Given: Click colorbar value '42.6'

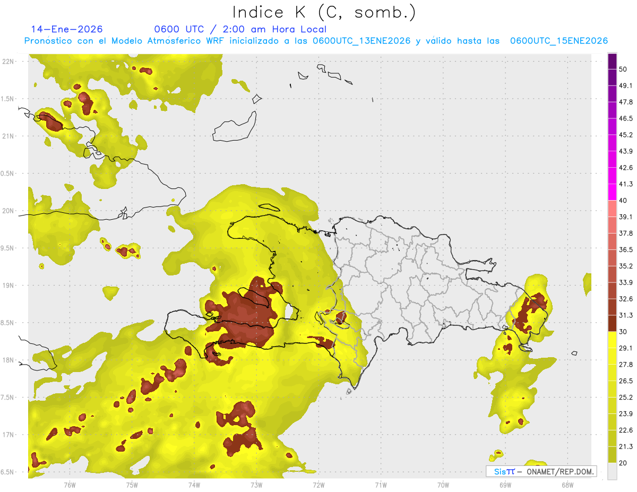Looking at the screenshot, I should pos(626,168).
